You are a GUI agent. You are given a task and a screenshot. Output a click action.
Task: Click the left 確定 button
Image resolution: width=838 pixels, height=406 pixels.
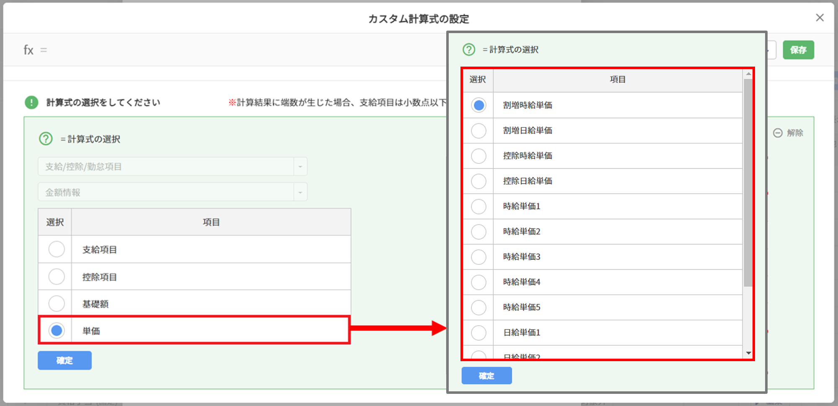click(65, 360)
